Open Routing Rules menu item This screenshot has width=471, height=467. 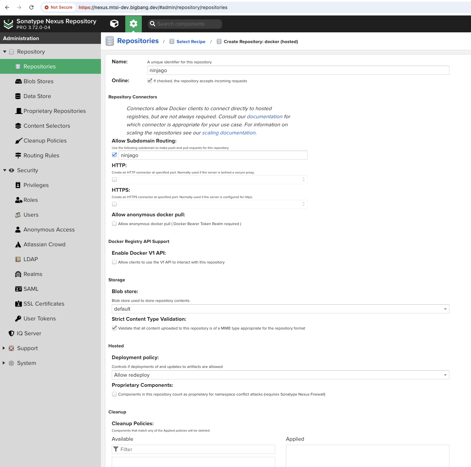coord(50,155)
